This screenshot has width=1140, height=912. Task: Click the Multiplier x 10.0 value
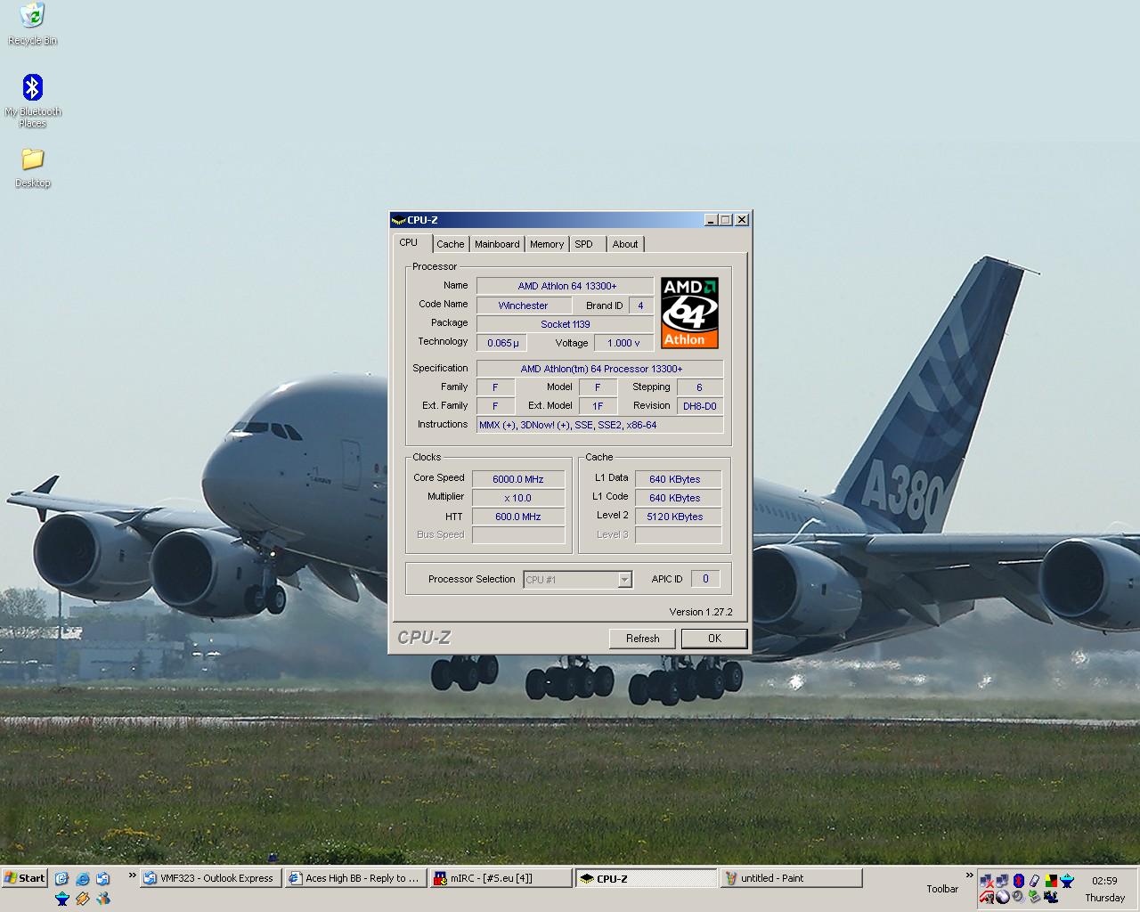tap(518, 498)
